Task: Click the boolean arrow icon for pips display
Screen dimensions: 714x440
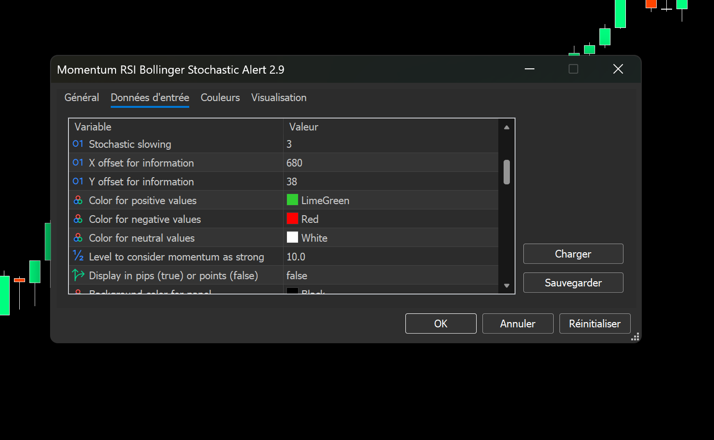Action: [x=78, y=275]
